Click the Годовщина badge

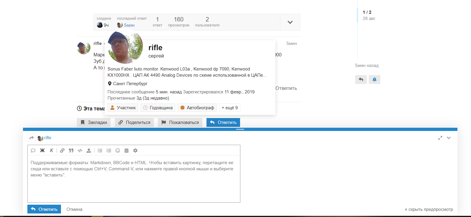158,108
